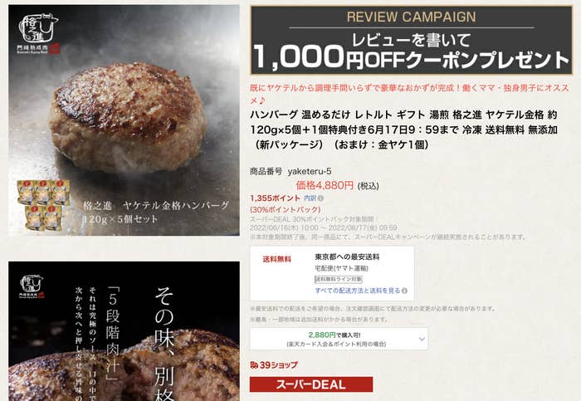The width and height of the screenshot is (581, 401).
Task: Open すべての配送方法と送料を見る link
Action: pos(358,291)
